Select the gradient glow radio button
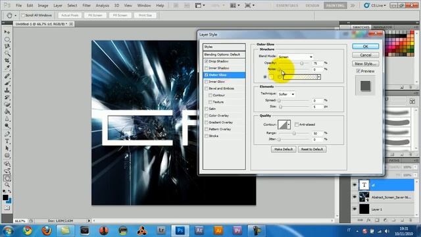This screenshot has height=237, width=421. click(x=280, y=77)
